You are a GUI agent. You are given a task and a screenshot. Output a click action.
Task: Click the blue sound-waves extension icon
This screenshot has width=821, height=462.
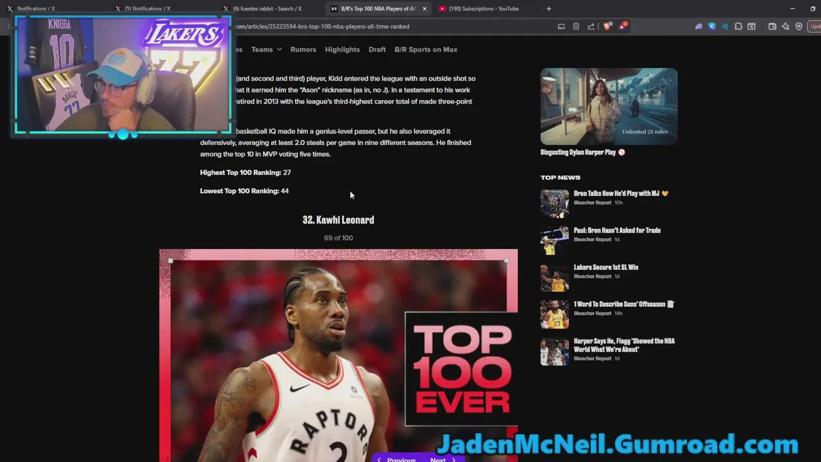725,26
